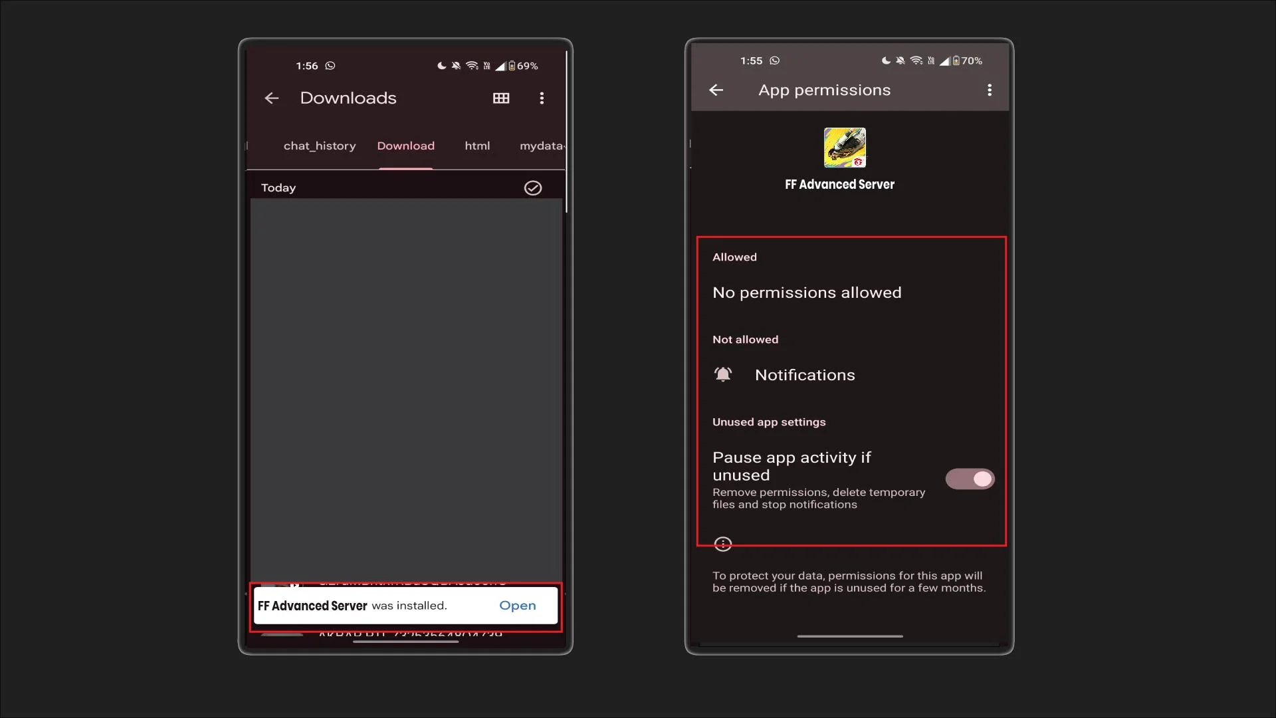
Task: Tap the back arrow on Downloads screen
Action: click(x=271, y=98)
